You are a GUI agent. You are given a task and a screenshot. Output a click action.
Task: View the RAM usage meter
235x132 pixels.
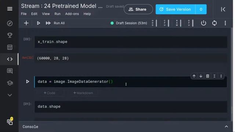pos(178,23)
